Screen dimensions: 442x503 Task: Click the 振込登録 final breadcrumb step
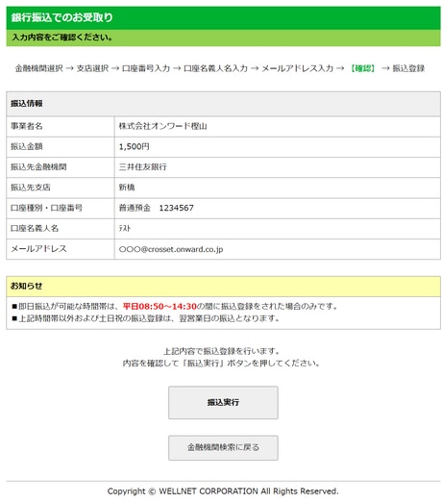pos(408,68)
